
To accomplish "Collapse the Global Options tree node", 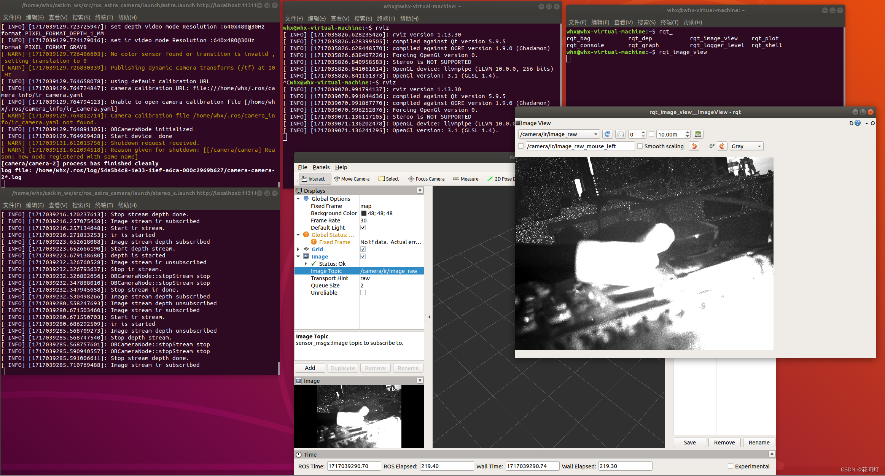I will click(x=298, y=199).
